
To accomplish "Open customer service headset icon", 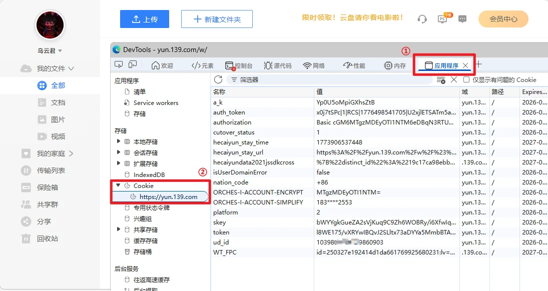I will (422, 19).
